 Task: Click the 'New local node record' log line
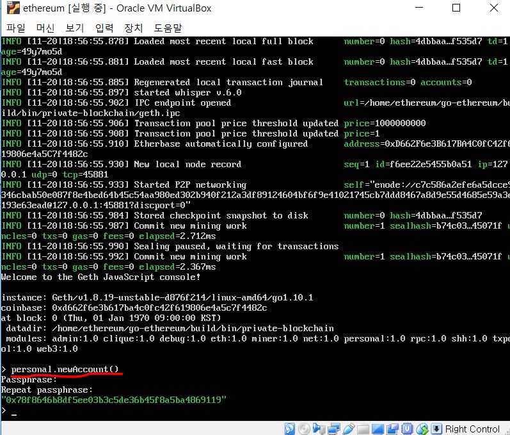255,164
